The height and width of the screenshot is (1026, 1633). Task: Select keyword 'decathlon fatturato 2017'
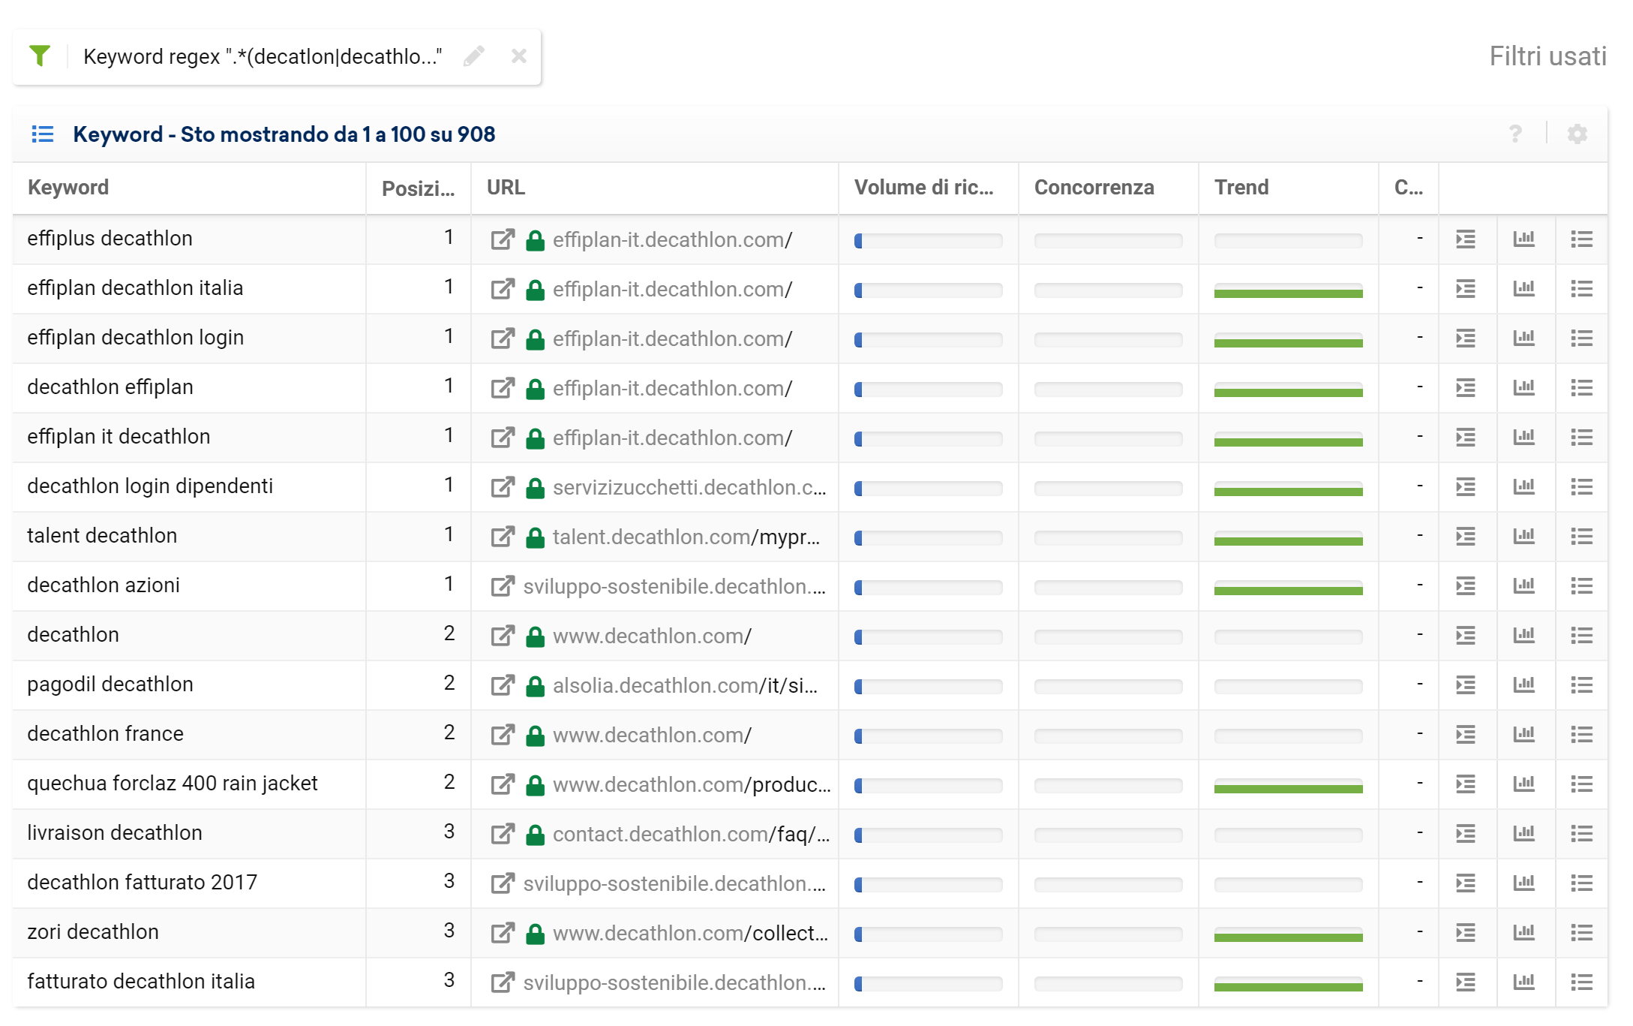pos(143,883)
